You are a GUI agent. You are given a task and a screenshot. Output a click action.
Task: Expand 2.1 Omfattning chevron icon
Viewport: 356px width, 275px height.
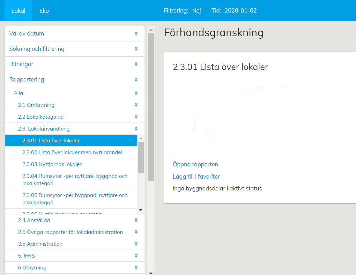[x=136, y=105]
